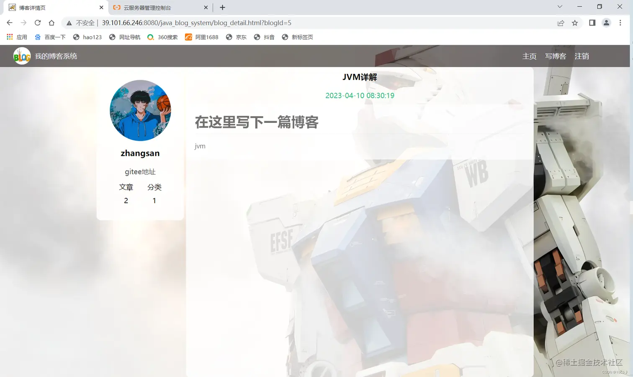Click 注销 to log out

click(x=582, y=56)
